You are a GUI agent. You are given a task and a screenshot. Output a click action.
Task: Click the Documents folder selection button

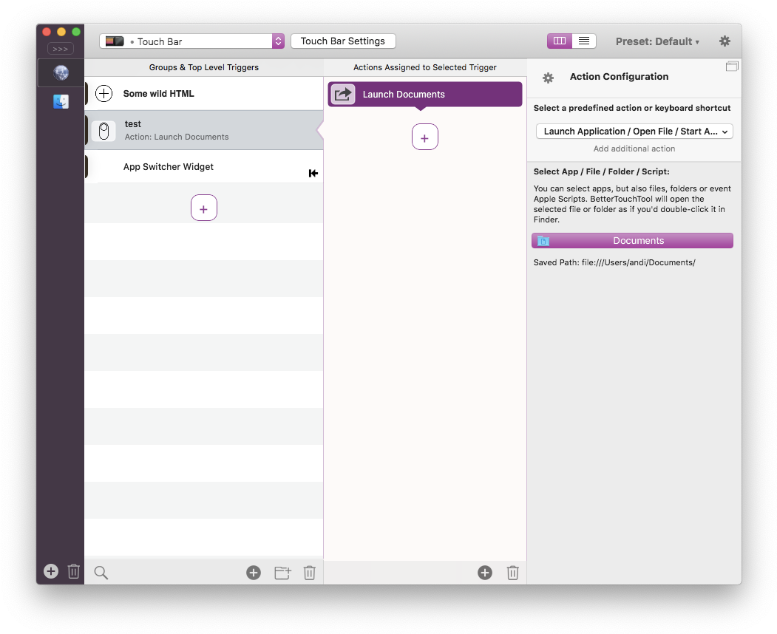click(x=632, y=241)
